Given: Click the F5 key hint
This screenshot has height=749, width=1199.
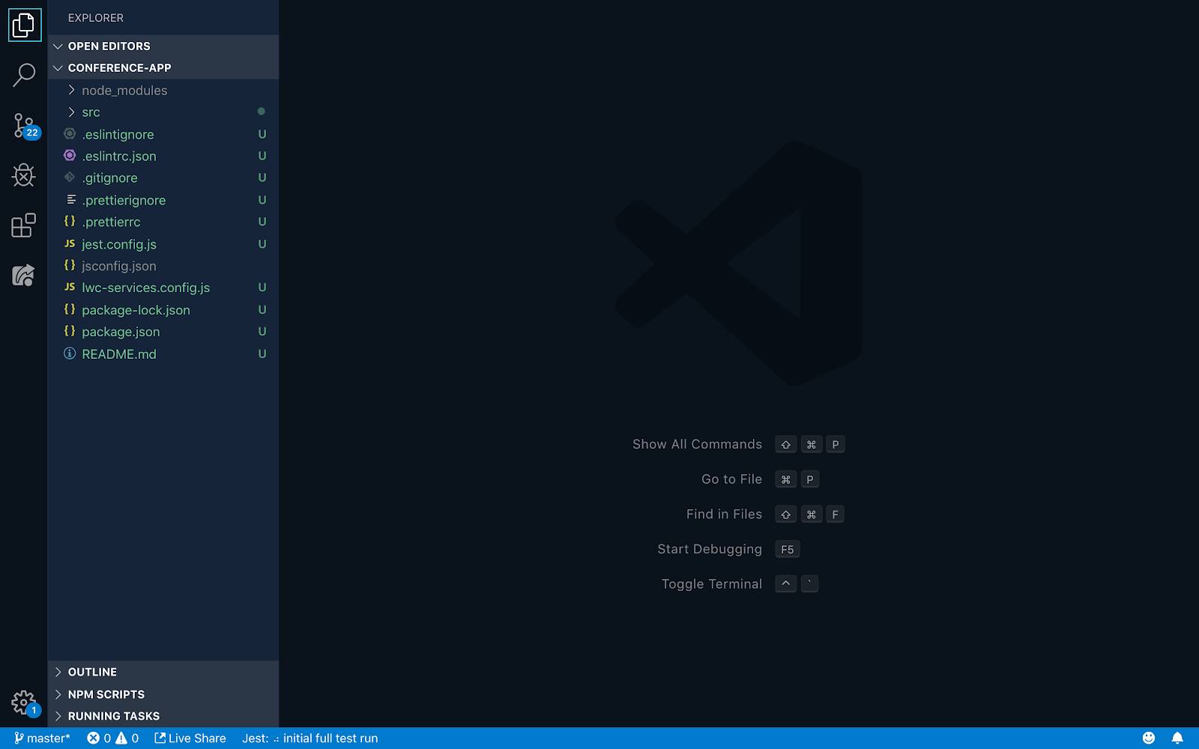Looking at the screenshot, I should (x=787, y=549).
